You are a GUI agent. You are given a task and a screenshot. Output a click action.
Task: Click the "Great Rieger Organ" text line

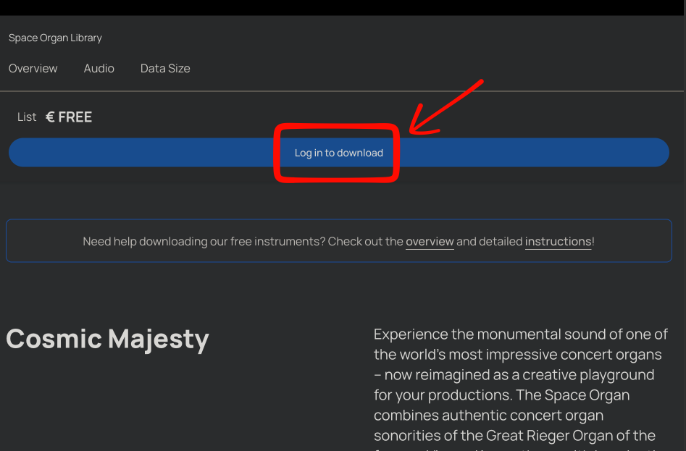[x=514, y=436]
